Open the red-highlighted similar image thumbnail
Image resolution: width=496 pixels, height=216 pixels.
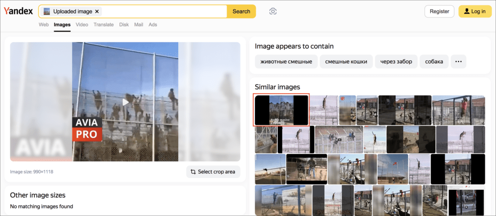(281, 110)
